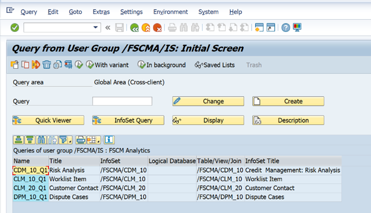
Task: Click the orange Exit icon
Action: [146, 28]
